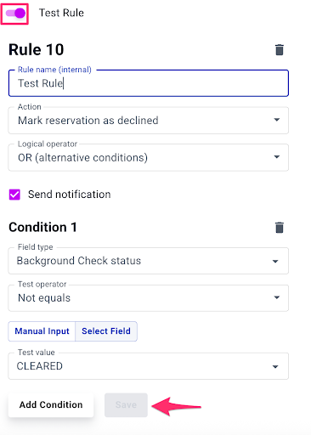Open the Test value dropdown showing CLEARED
This screenshot has height=435, width=311.
pos(149,366)
